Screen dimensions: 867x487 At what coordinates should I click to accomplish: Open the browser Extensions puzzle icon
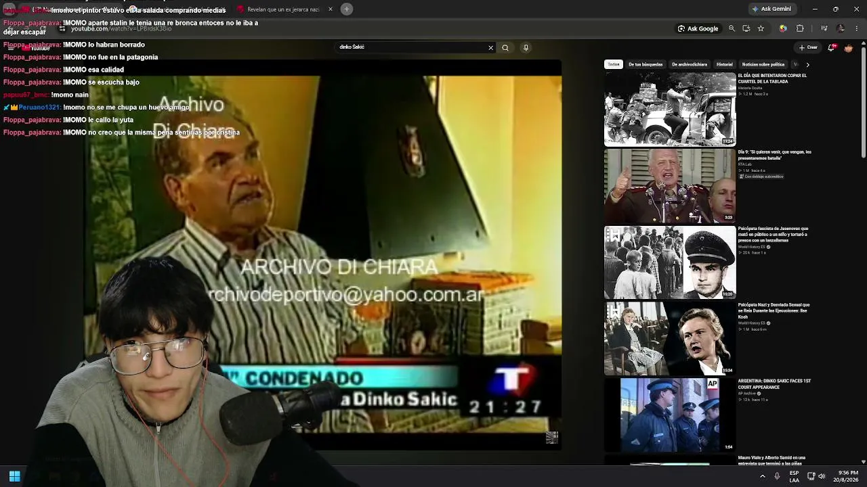pyautogui.click(x=800, y=28)
